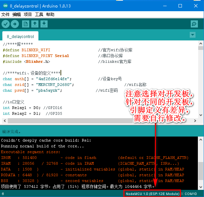Open the Serial Monitor magnifier icon

pyautogui.click(x=194, y=24)
